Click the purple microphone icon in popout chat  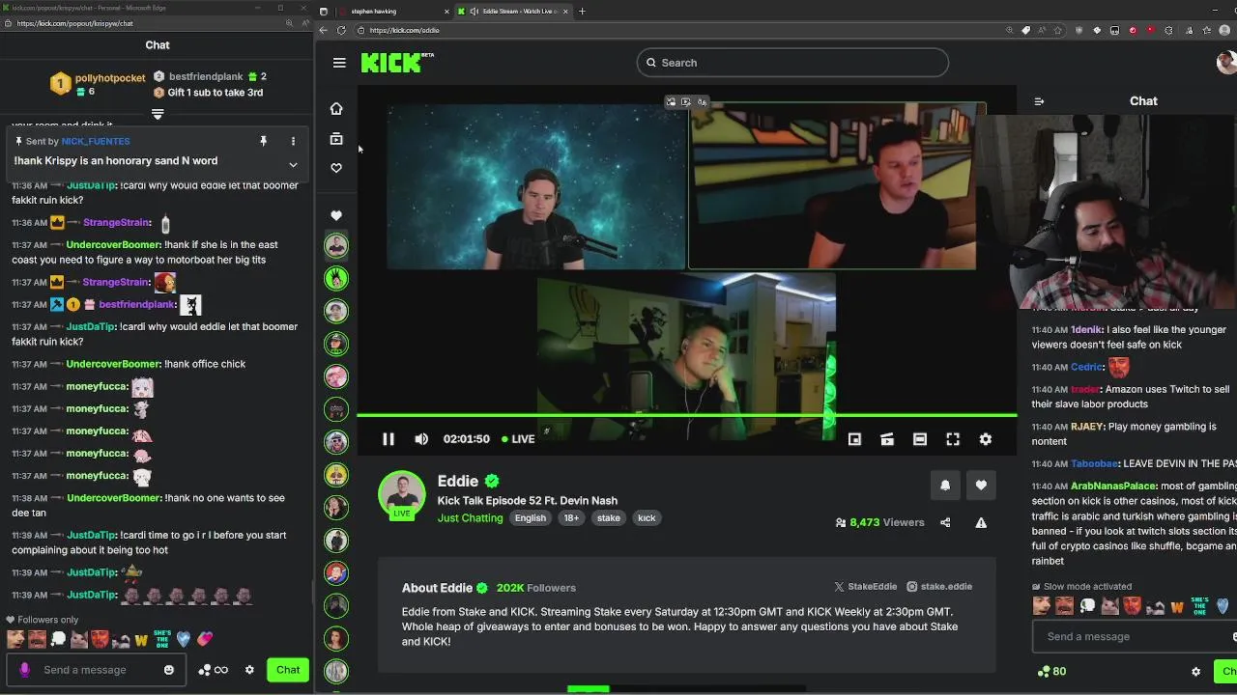pyautogui.click(x=24, y=670)
